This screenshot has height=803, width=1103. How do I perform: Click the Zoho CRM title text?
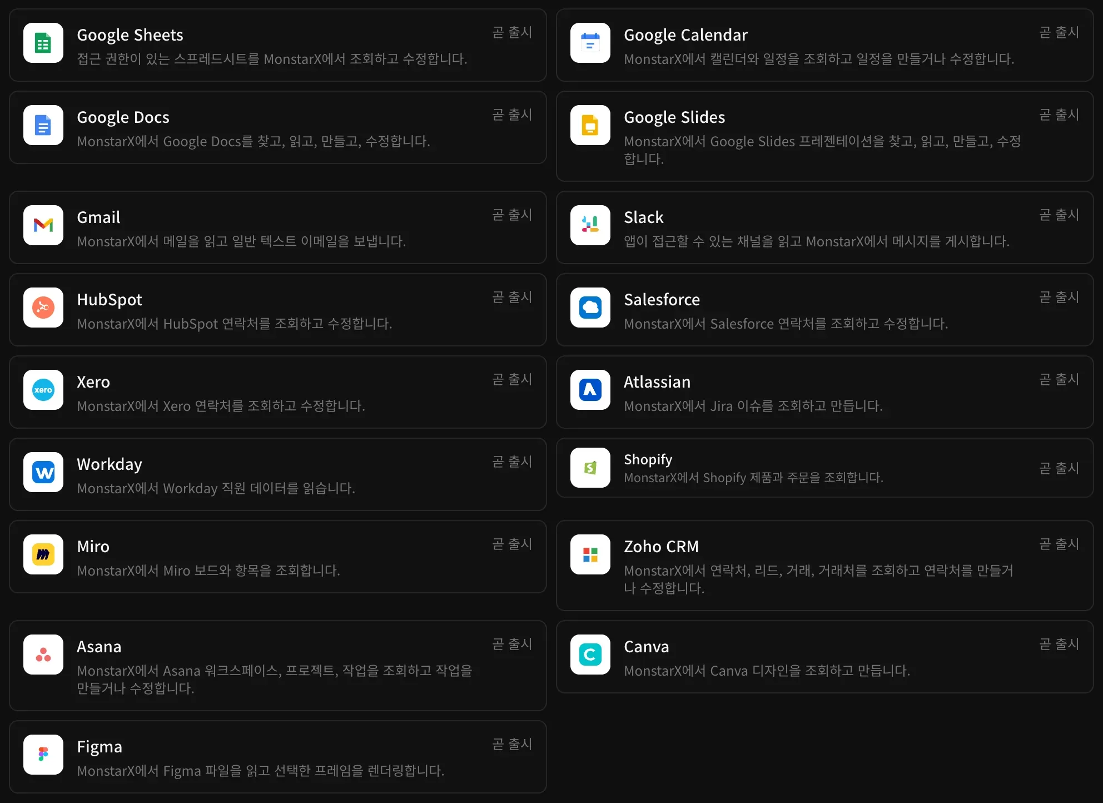pyautogui.click(x=661, y=547)
